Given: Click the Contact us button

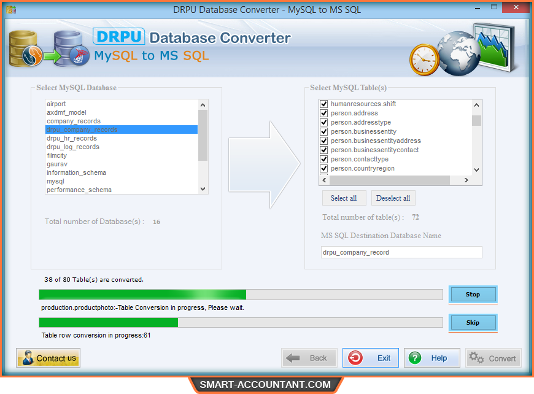Looking at the screenshot, I should [x=48, y=358].
